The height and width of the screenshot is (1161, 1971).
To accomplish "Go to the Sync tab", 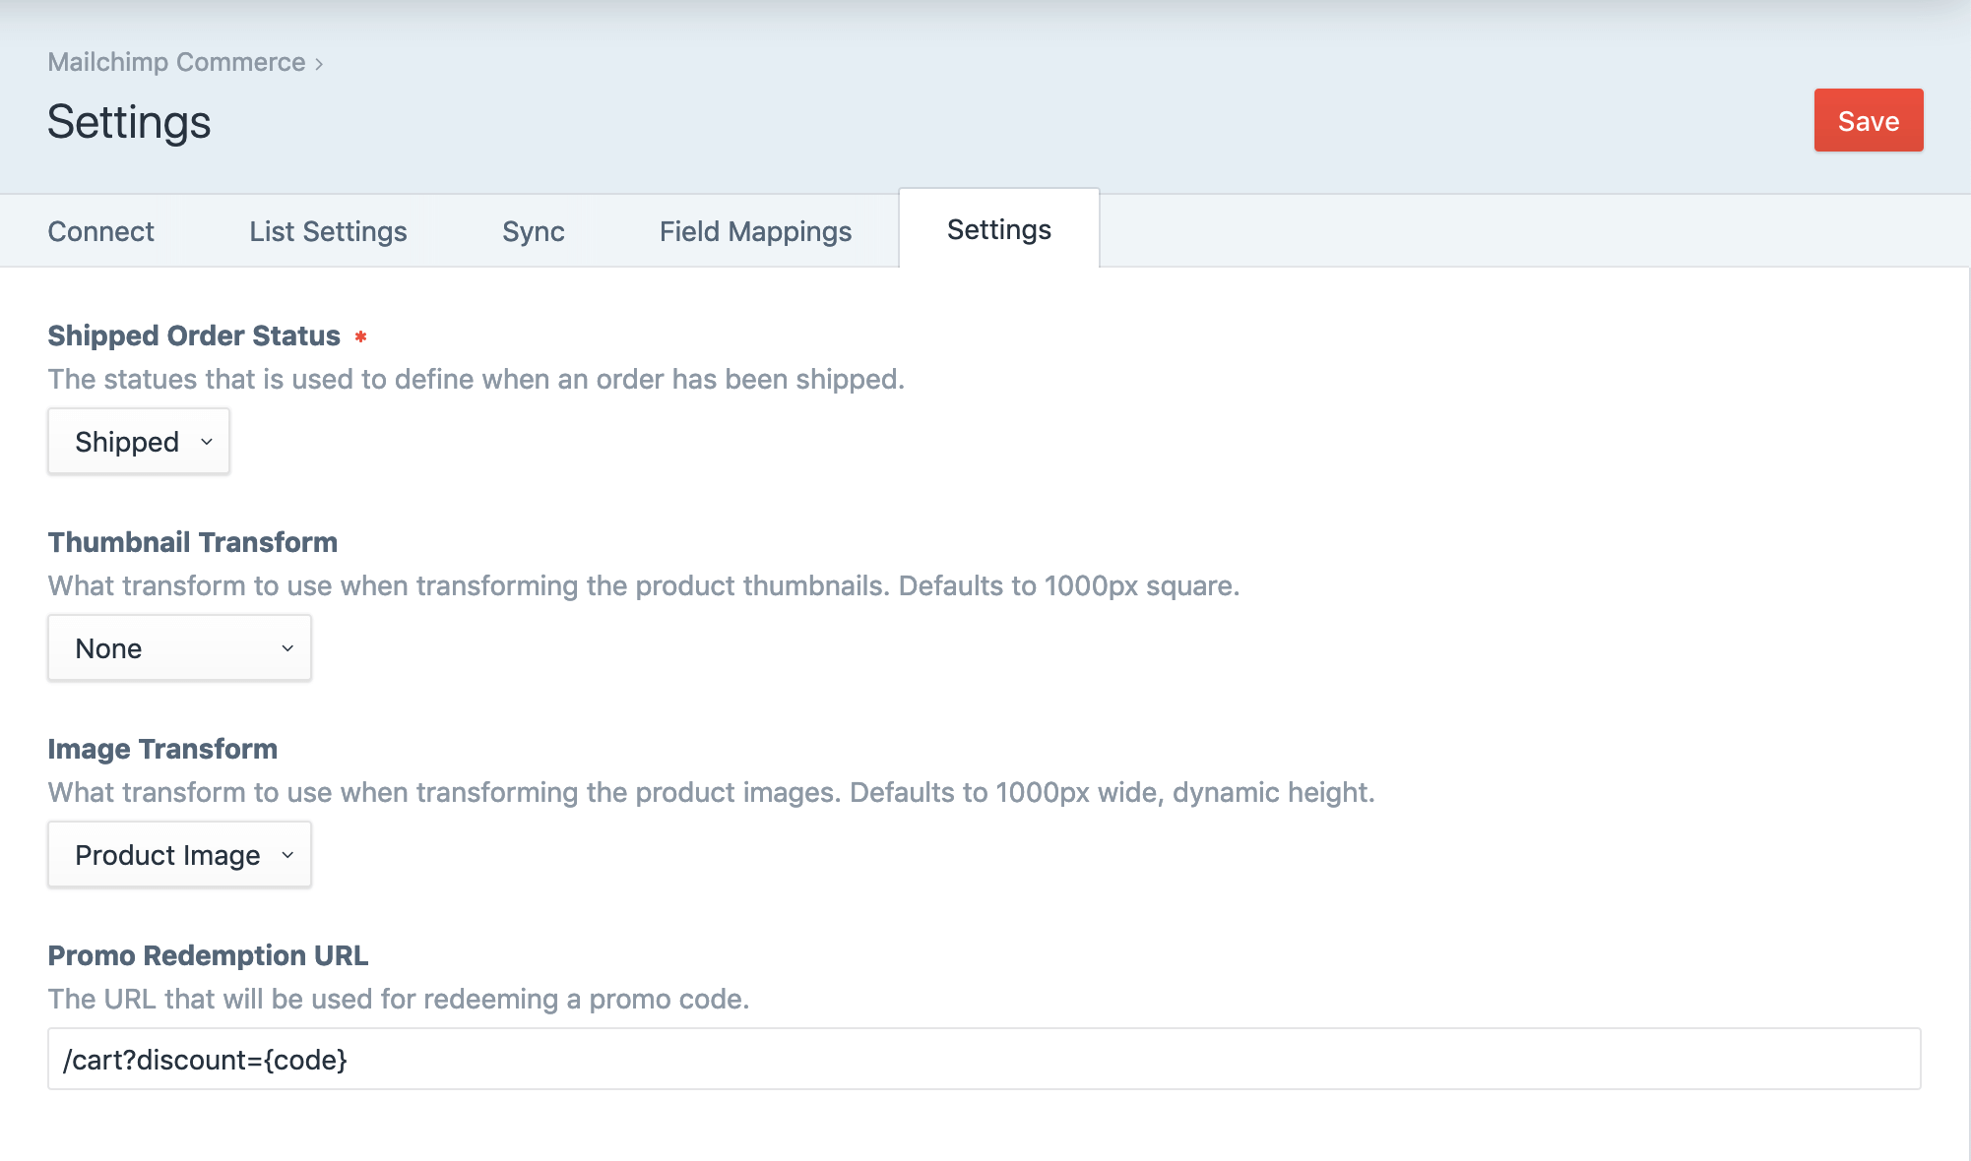I will click(x=533, y=231).
